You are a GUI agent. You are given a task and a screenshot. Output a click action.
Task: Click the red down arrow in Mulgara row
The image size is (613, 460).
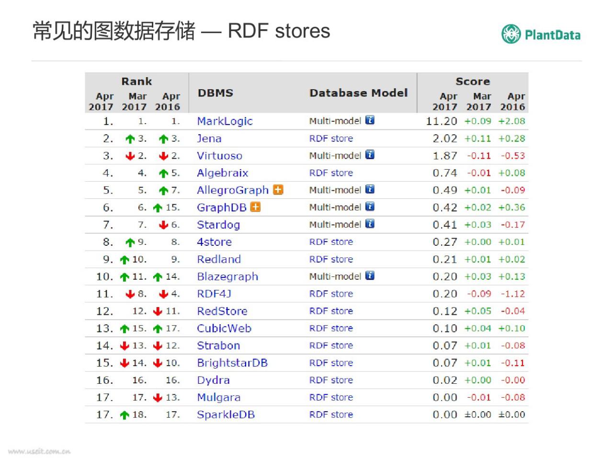click(158, 398)
